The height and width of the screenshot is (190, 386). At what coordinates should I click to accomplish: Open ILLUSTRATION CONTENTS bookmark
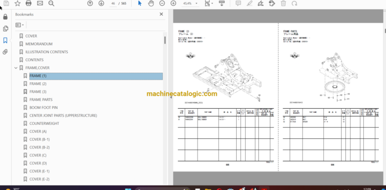(47, 52)
